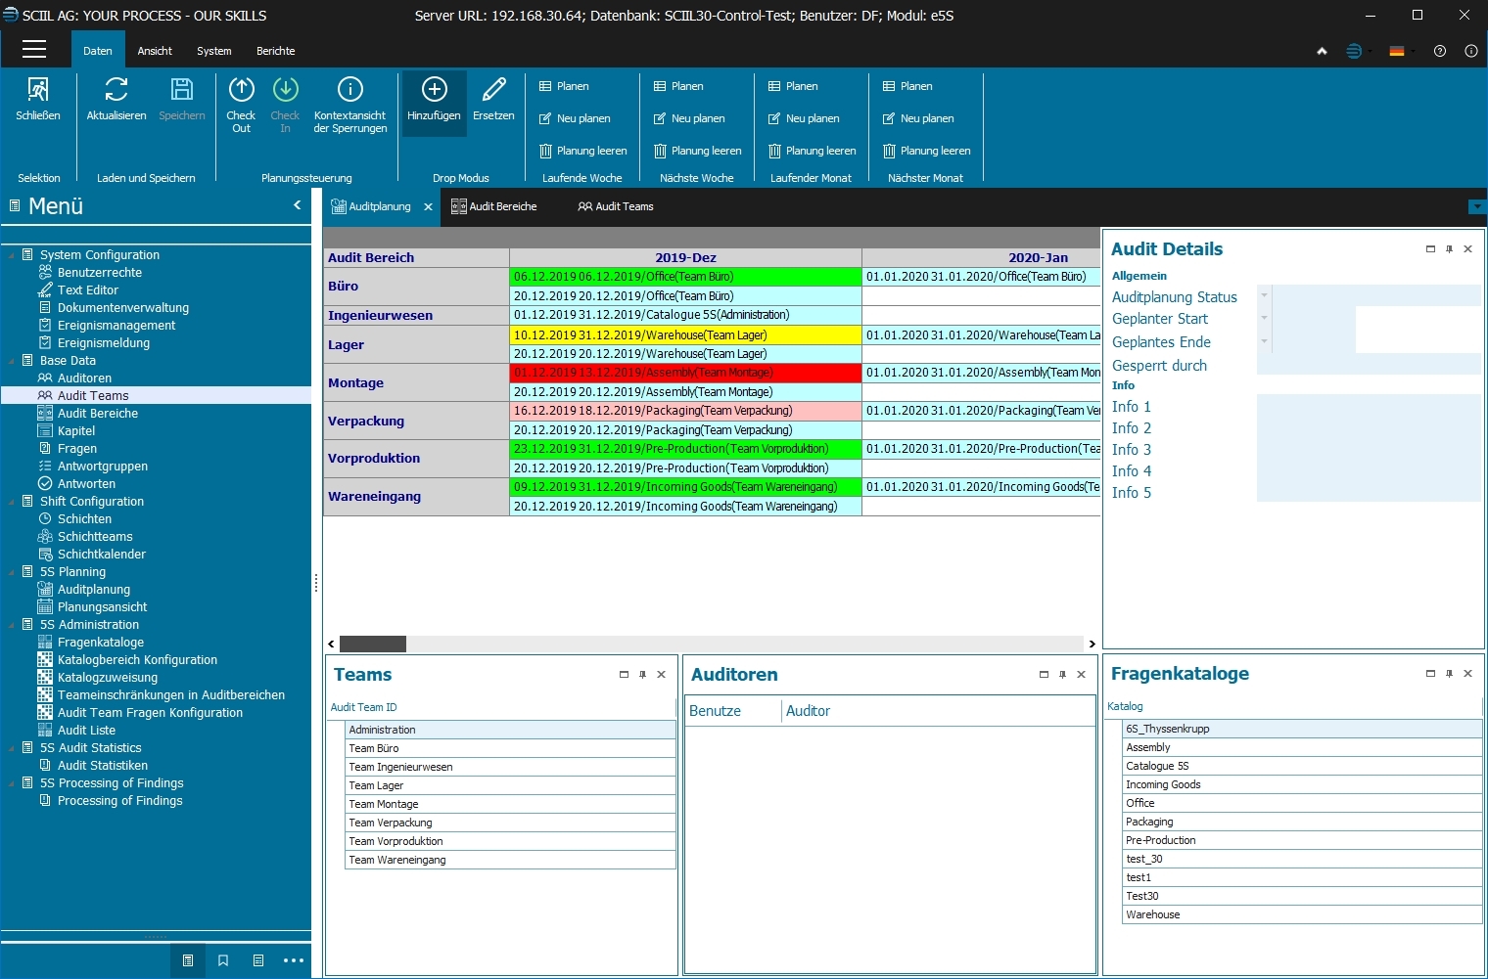Click Planen under Laufende Woche
The width and height of the screenshot is (1488, 979).
pyautogui.click(x=564, y=86)
